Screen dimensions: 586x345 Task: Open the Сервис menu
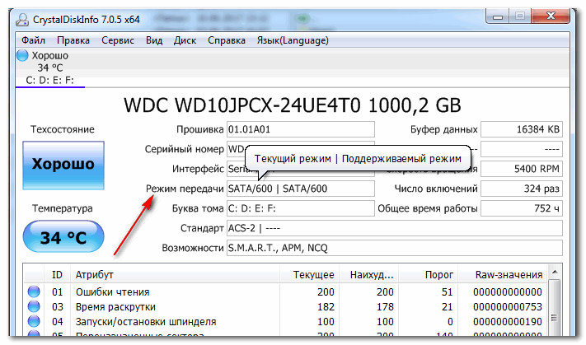pos(118,40)
